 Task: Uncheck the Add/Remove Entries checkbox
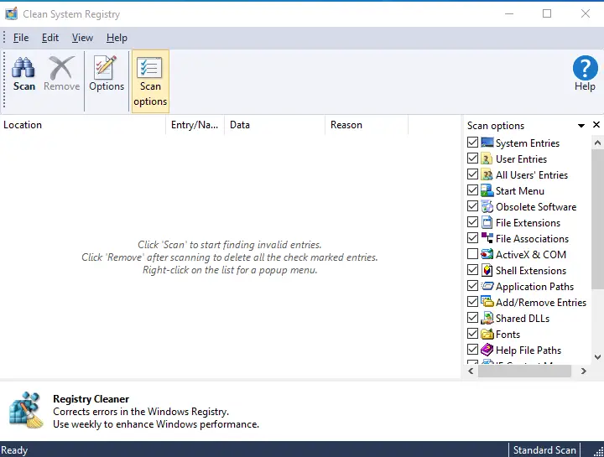tap(472, 302)
